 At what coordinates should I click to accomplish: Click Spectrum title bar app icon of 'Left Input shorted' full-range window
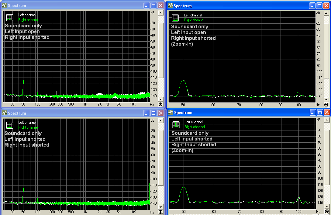tap(5, 113)
